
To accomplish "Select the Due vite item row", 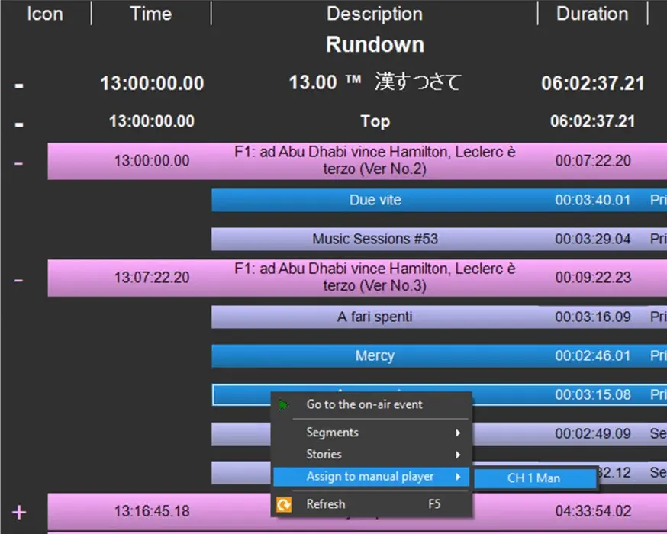I will click(375, 201).
